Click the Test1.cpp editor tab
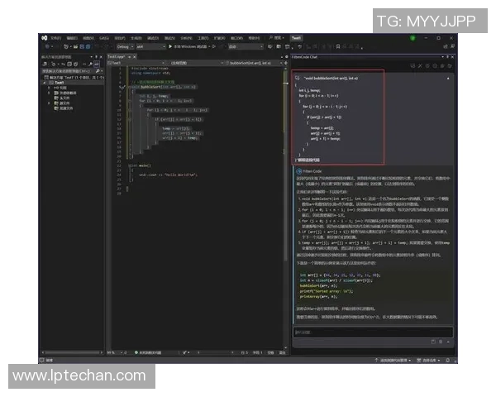Viewport: 496px width, 397px height. click(x=117, y=57)
